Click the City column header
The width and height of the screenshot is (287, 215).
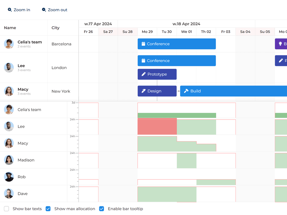pyautogui.click(x=55, y=28)
